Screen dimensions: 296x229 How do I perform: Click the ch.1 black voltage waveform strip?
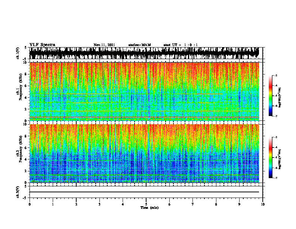pos(144,53)
